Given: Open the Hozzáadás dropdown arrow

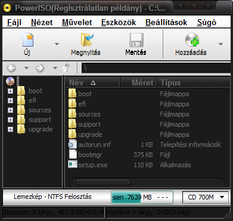Looking at the screenshot, I should pos(220,44).
